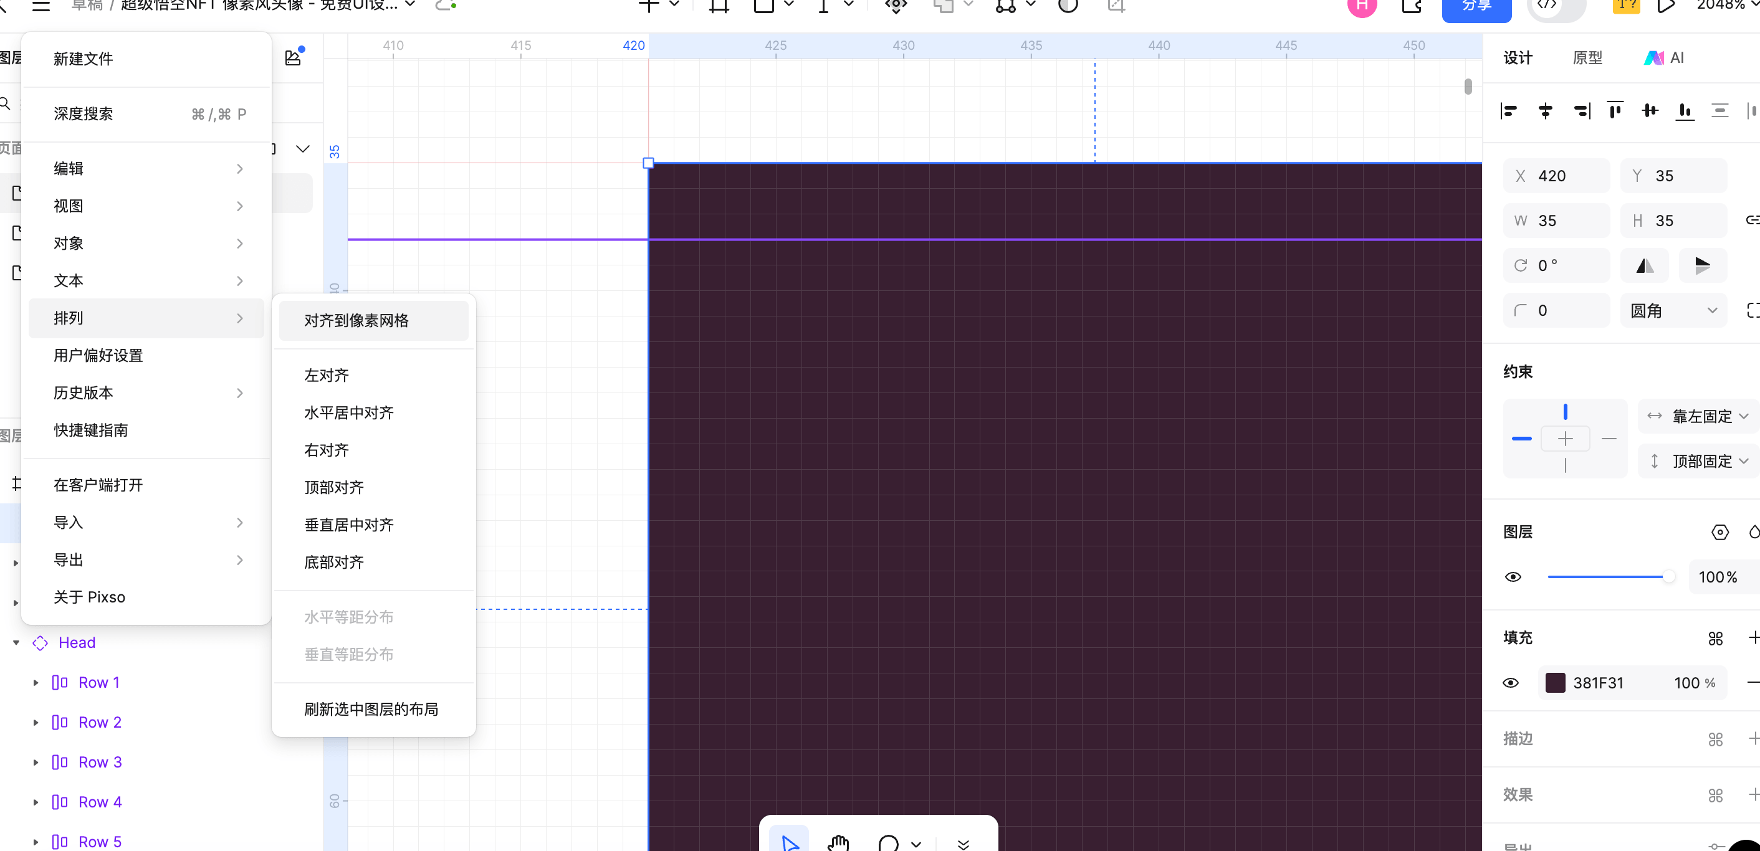The width and height of the screenshot is (1760, 851).
Task: Select the hand tool in bottom toolbar
Action: (838, 843)
